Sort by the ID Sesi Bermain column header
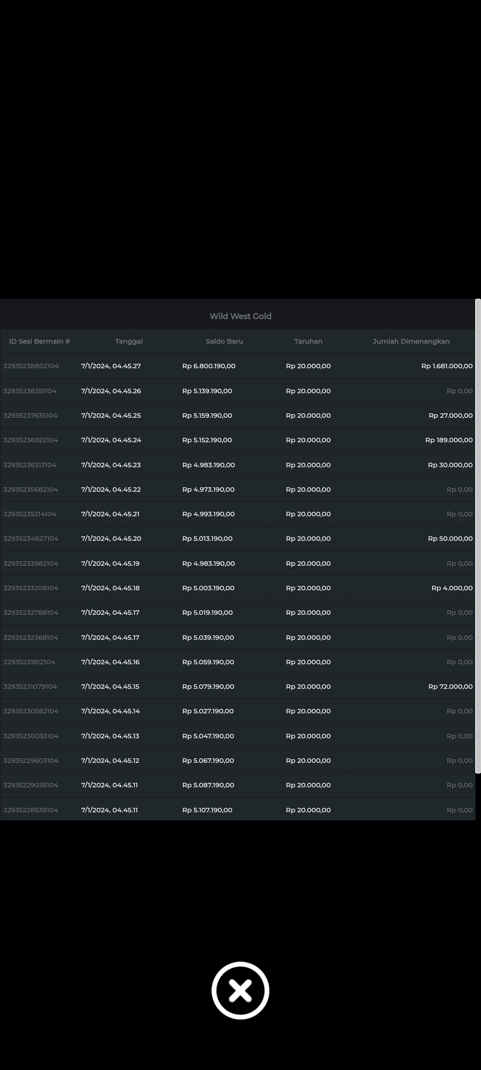The height and width of the screenshot is (1070, 481). tap(40, 342)
